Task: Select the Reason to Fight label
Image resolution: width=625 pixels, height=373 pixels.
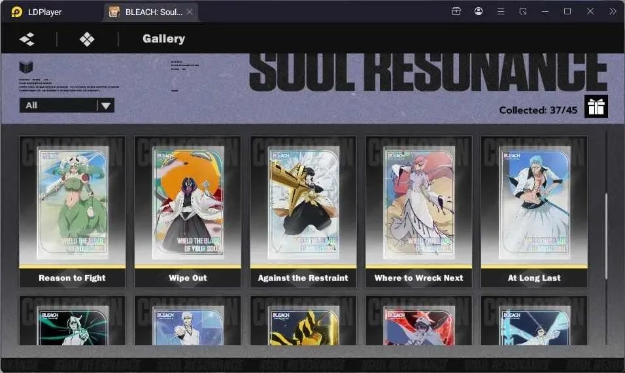Action: [x=72, y=278]
